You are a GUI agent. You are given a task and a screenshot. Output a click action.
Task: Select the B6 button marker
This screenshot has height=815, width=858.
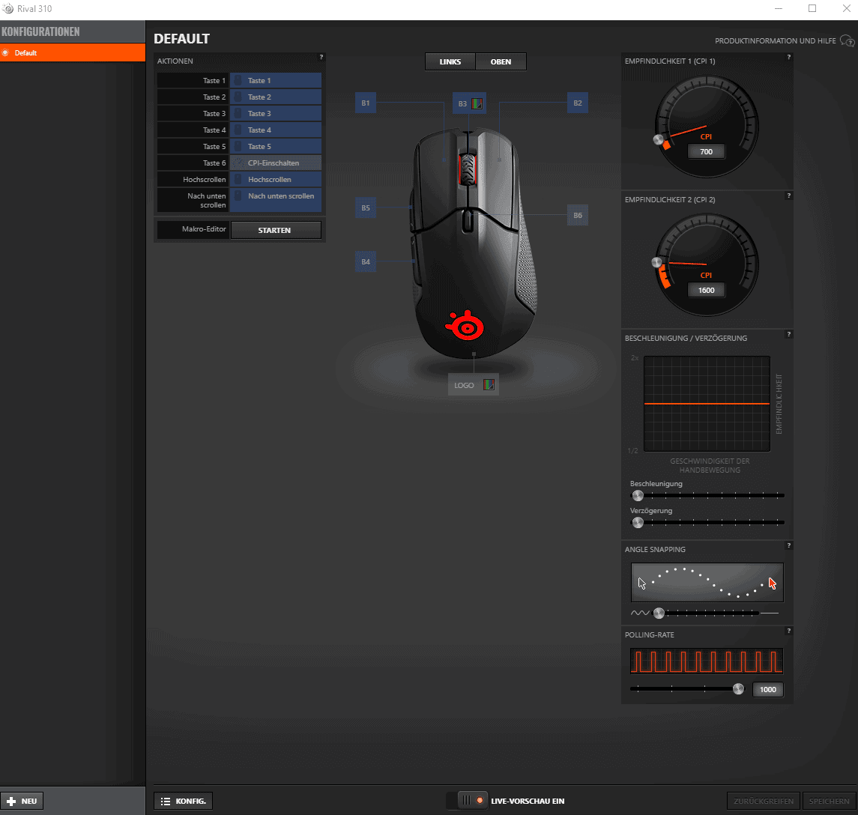(577, 215)
